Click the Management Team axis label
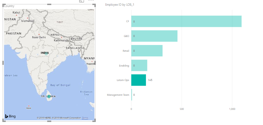Screen dimensions: 263x125 [118, 95]
